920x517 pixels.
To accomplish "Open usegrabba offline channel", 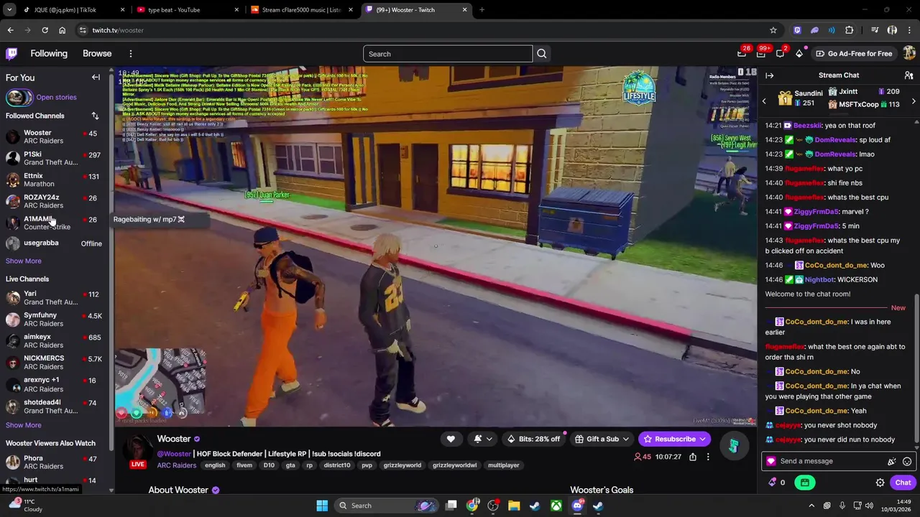I will [54, 243].
